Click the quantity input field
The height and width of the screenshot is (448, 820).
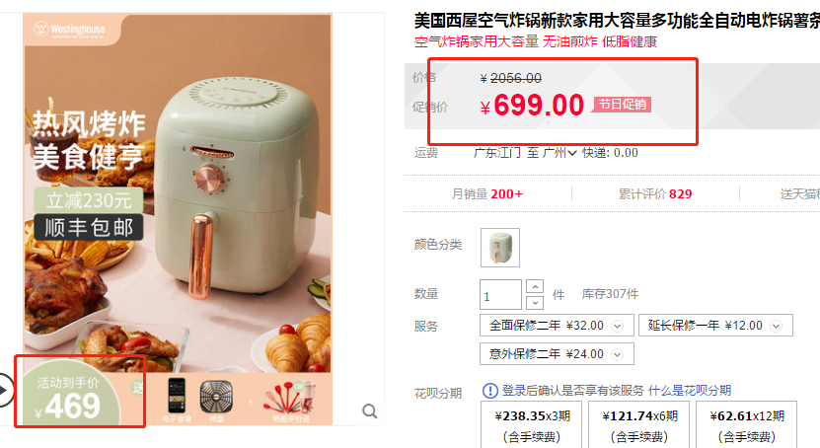coord(500,295)
